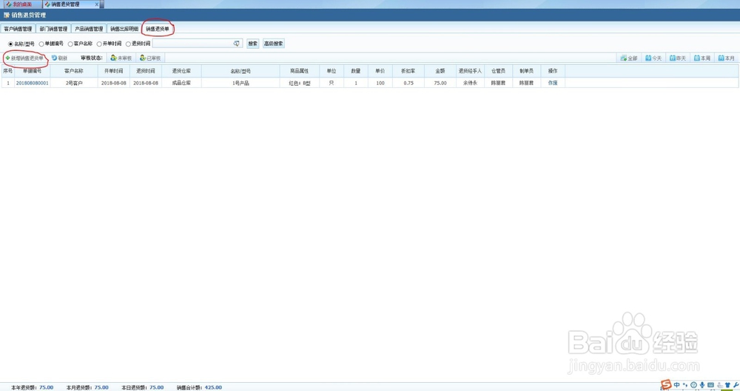Screen dimensions: 740x391
Task: Click the 1号产品 cell
Action: [240, 83]
